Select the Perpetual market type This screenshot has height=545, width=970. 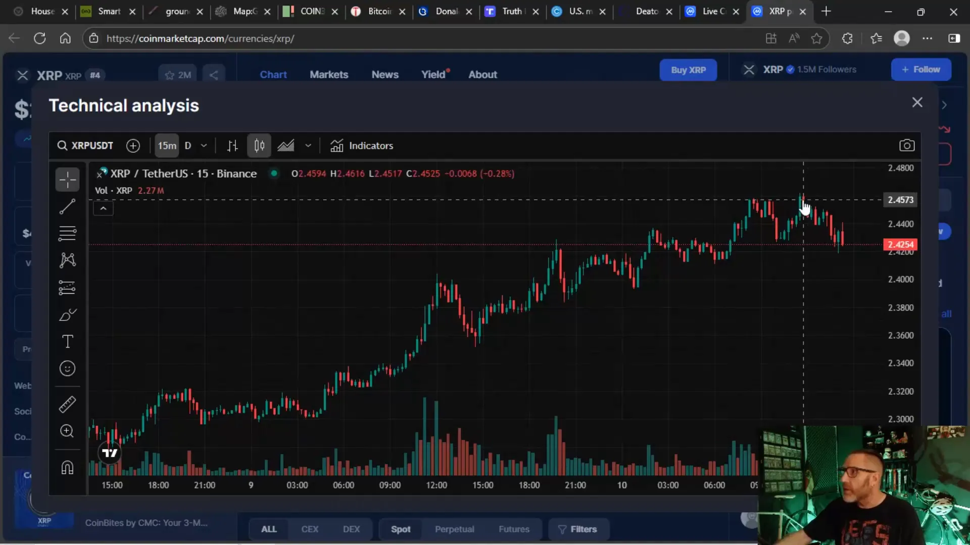(454, 529)
